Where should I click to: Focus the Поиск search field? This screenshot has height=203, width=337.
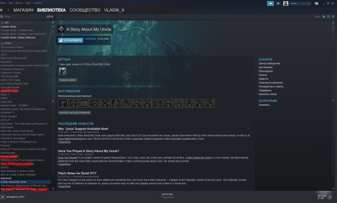(x=23, y=16)
